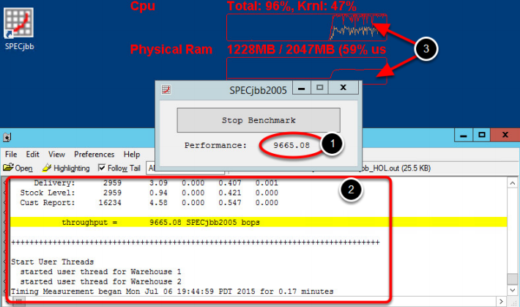Viewport: 520px width, 307px height.
Task: Click the Delivery row in the log
Action: [156, 183]
